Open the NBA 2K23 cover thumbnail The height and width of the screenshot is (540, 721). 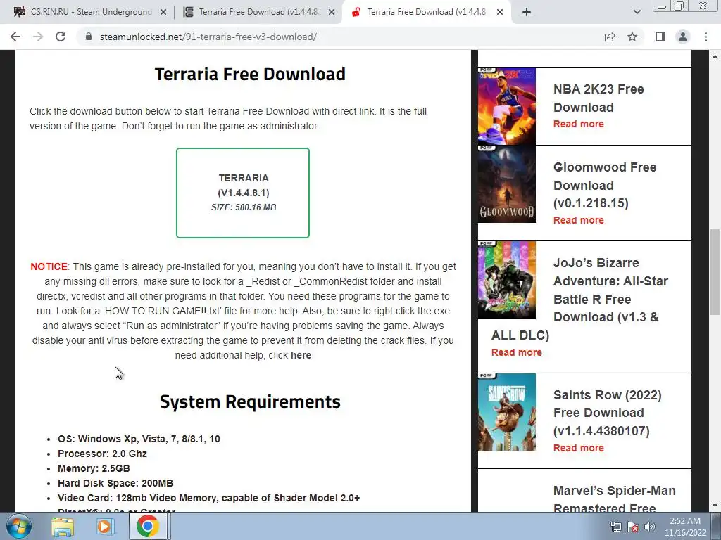[x=507, y=106]
